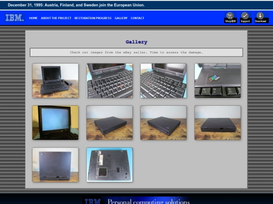Viewport: 273px width, 204px height.
Task: Go to the Home page
Action: click(33, 18)
